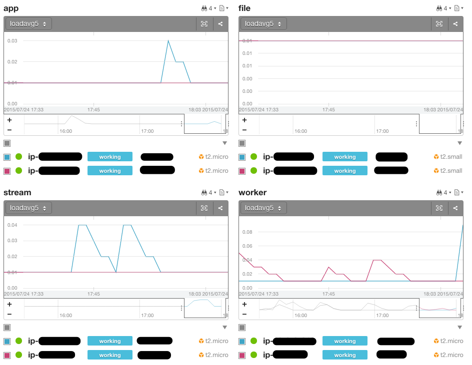Expand the file graph to fullscreen
472x365 pixels.
[x=439, y=24]
